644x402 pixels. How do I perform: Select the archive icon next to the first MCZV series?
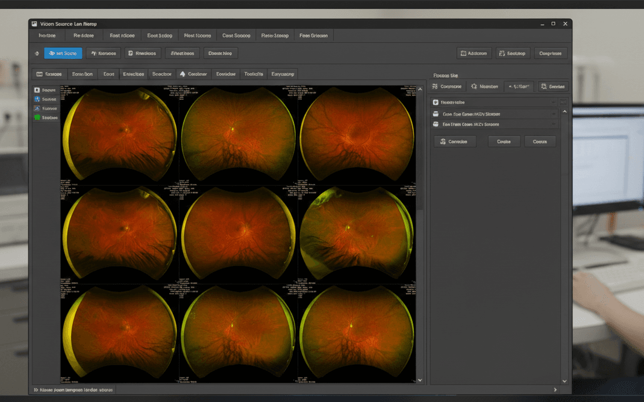[x=436, y=114]
